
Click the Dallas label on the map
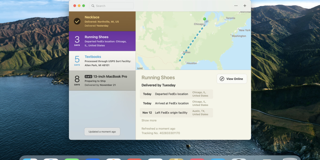pyautogui.click(x=186, y=52)
